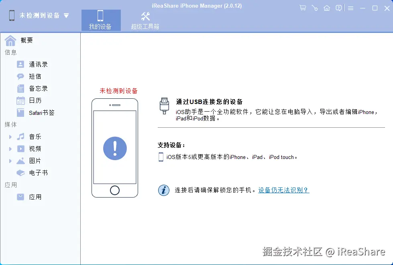Expand the 图片 tree arrow

(10, 161)
